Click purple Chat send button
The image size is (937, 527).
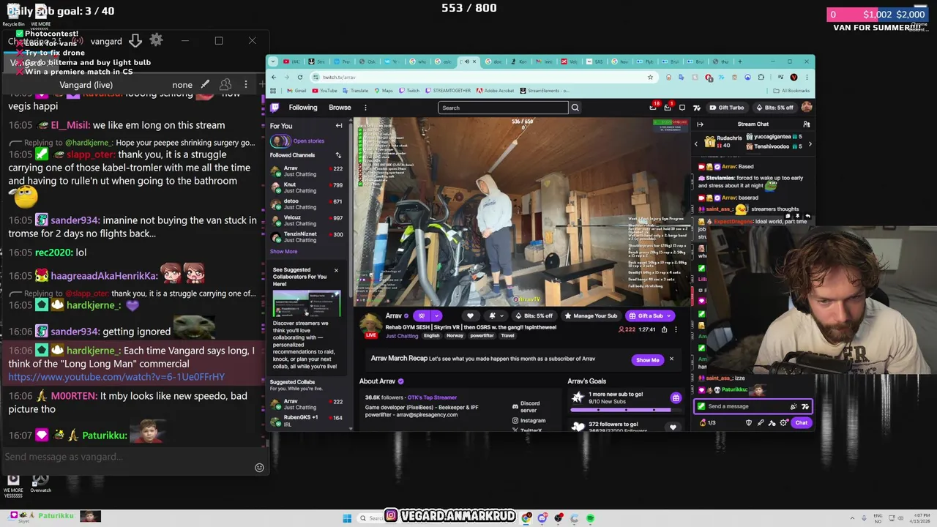[x=802, y=422]
